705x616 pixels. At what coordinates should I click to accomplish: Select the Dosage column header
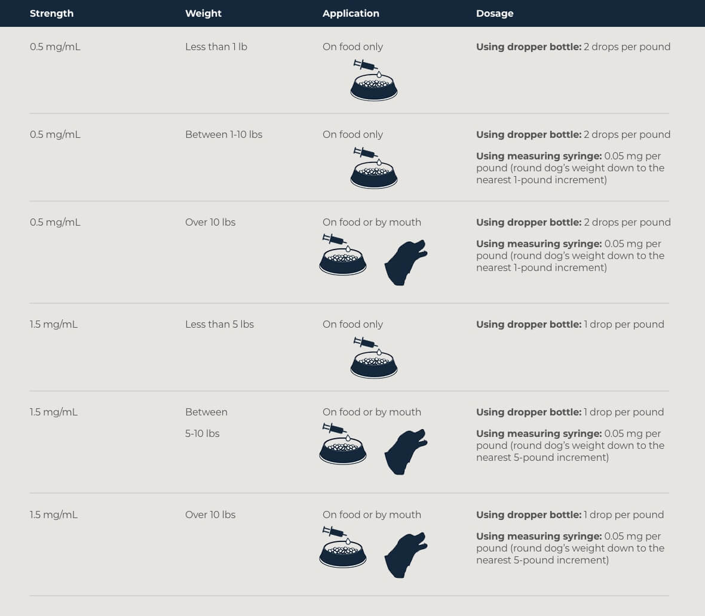[x=495, y=13]
